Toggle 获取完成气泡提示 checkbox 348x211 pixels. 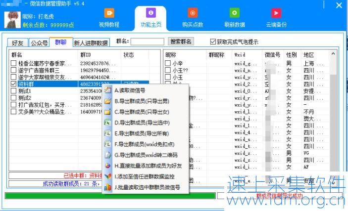[x=213, y=42]
